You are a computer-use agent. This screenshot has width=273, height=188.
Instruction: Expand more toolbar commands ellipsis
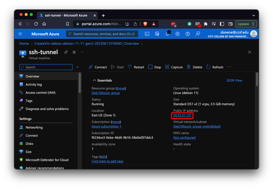[x=229, y=67]
